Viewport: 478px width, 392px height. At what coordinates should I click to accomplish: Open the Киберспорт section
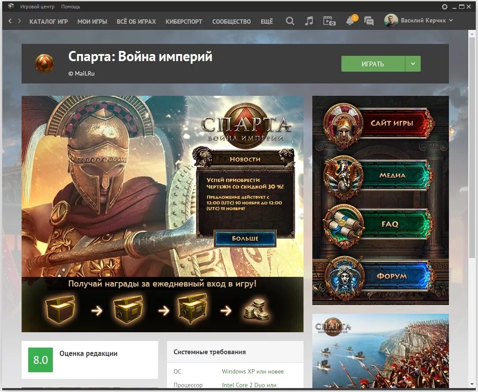(x=184, y=21)
